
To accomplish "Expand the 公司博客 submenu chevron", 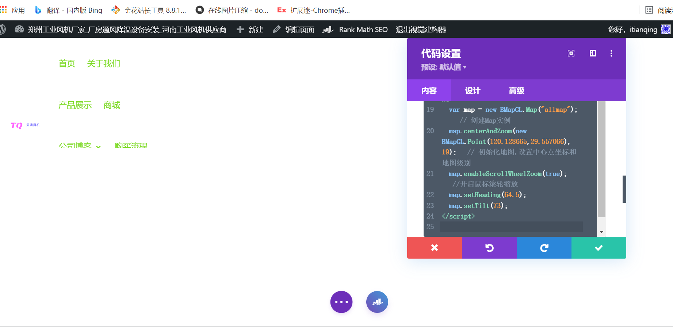I will point(98,146).
